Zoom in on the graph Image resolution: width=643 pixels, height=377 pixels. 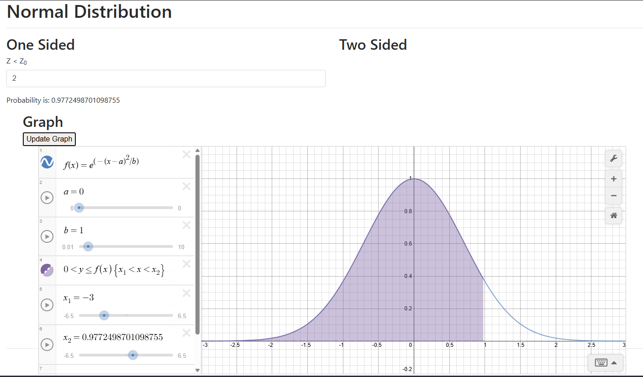coord(614,178)
